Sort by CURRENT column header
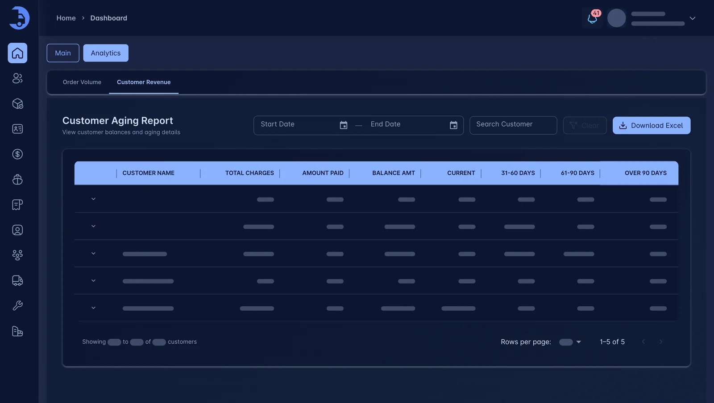Image resolution: width=714 pixels, height=403 pixels. [461, 173]
